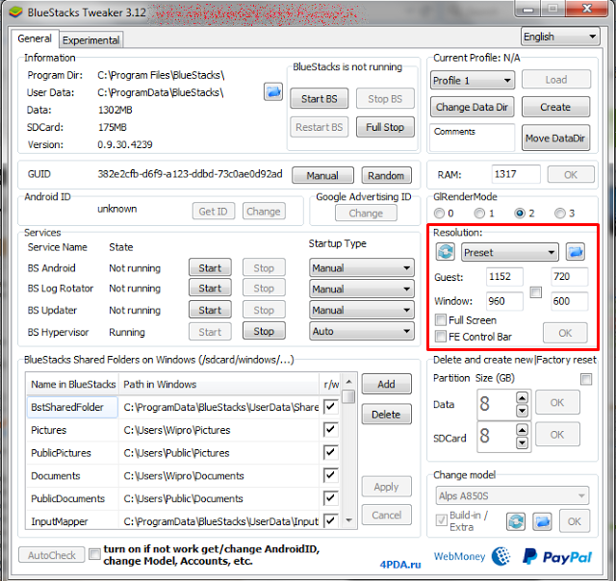Viewport: 616px width, 581px height.
Task: Click the Guest height field 720
Action: (x=569, y=276)
